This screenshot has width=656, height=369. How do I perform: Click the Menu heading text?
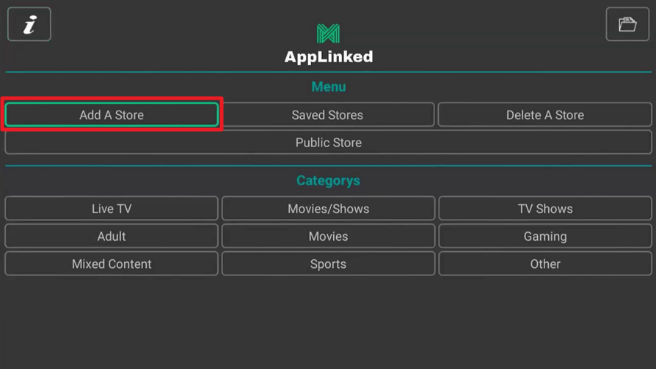(x=329, y=86)
